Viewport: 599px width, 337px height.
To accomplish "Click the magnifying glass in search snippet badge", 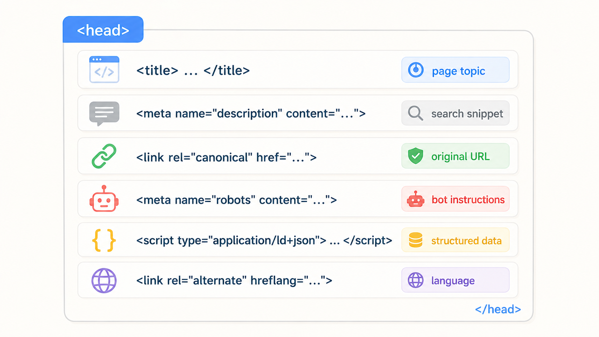I will click(x=416, y=113).
